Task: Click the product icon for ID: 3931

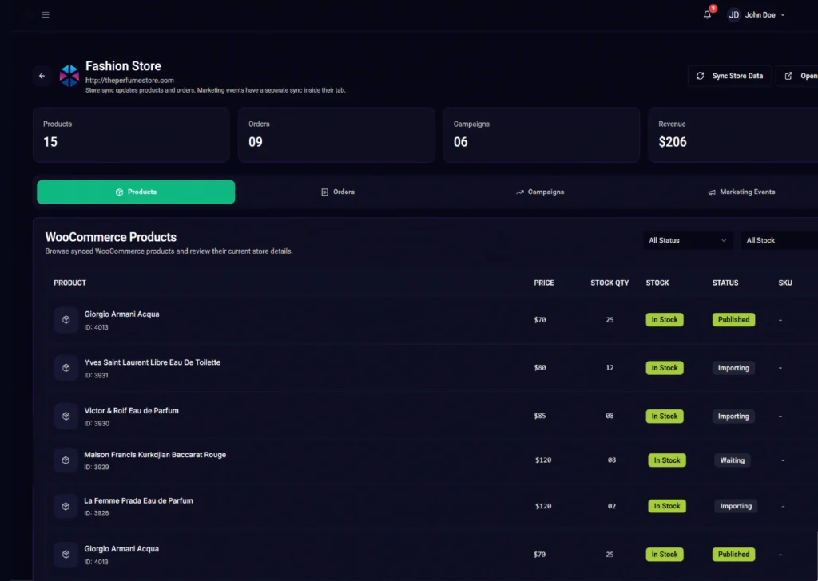Action: tap(66, 368)
